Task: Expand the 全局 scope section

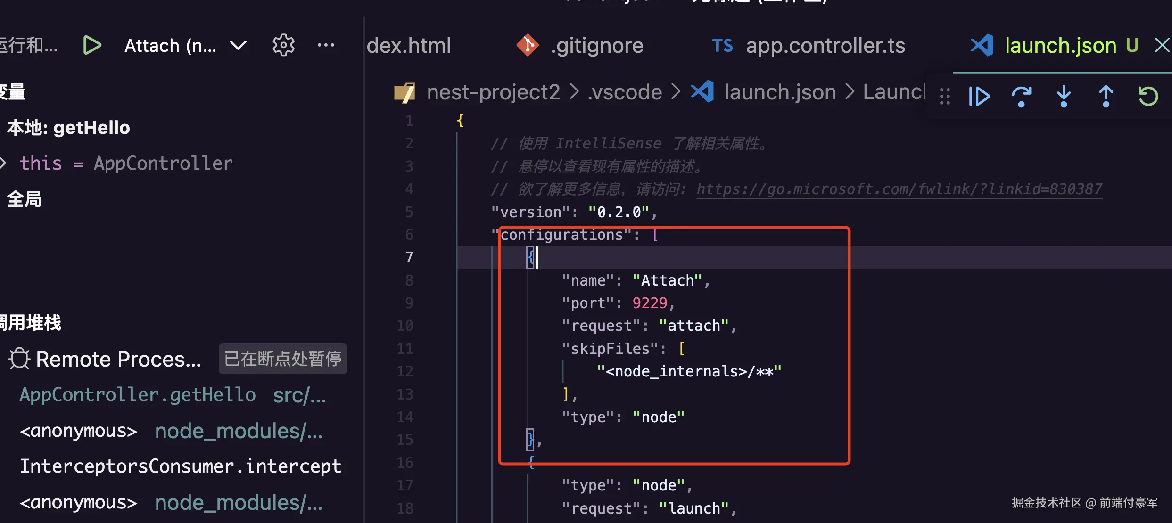Action: click(25, 199)
